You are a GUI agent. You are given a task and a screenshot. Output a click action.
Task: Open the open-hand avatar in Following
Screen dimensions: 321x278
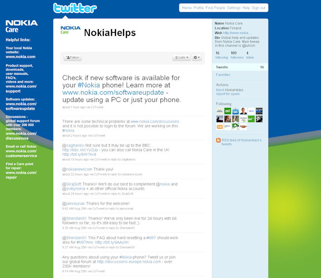[x=243, y=127]
